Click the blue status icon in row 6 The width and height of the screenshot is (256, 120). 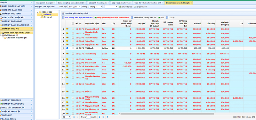(67, 48)
